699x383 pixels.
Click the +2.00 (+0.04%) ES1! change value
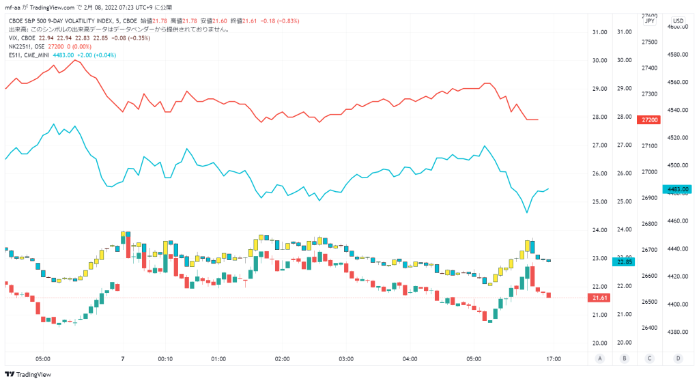[97, 55]
